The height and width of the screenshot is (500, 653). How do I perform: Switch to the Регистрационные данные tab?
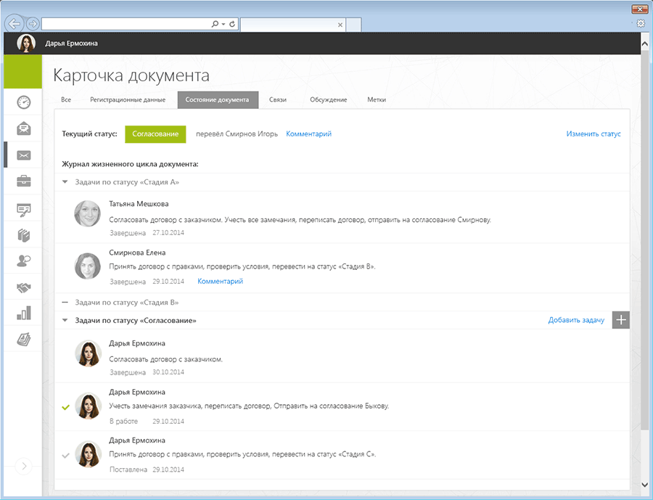click(128, 99)
